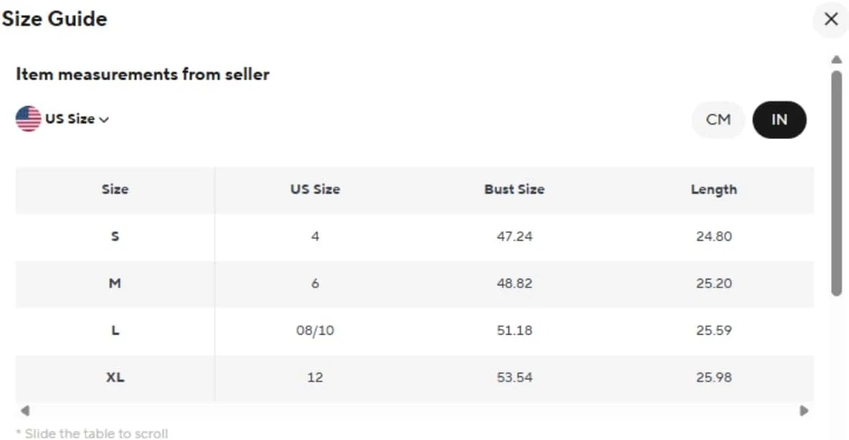
Task: Click the US Size column header
Action: point(315,189)
